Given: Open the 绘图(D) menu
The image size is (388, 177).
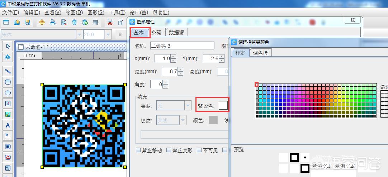Looking at the screenshot, I should click(x=74, y=12).
